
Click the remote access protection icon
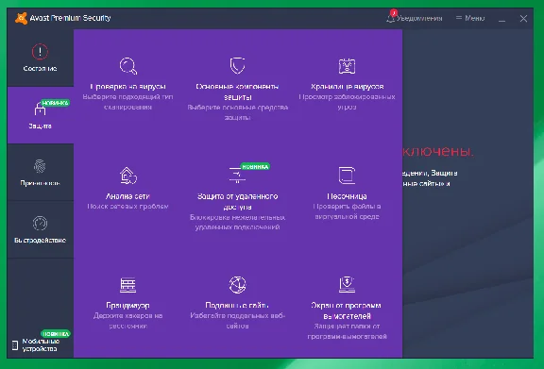click(x=237, y=175)
